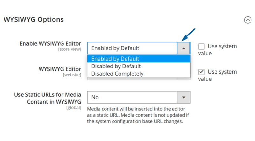Click the Static URLs field showing No
The width and height of the screenshot is (255, 141).
click(x=139, y=97)
